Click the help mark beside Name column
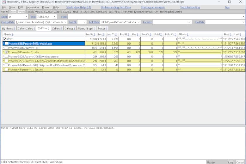The height and width of the screenshot is (164, 246). coord(12,34)
